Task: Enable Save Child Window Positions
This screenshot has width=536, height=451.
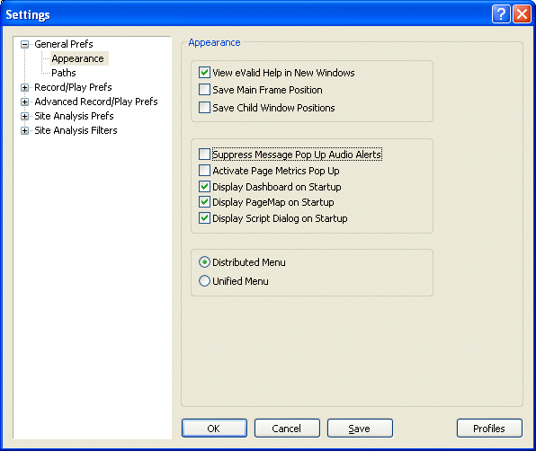Action: click(x=204, y=107)
